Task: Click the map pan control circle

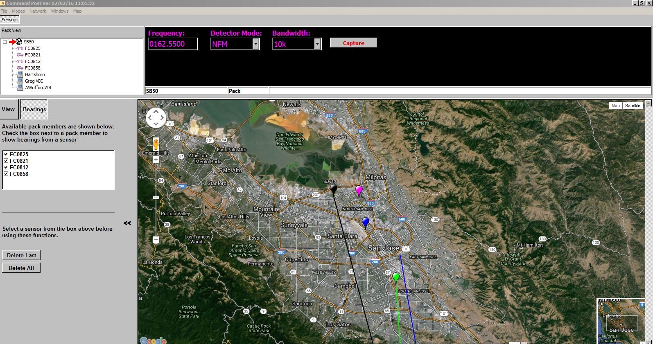Action: point(156,118)
